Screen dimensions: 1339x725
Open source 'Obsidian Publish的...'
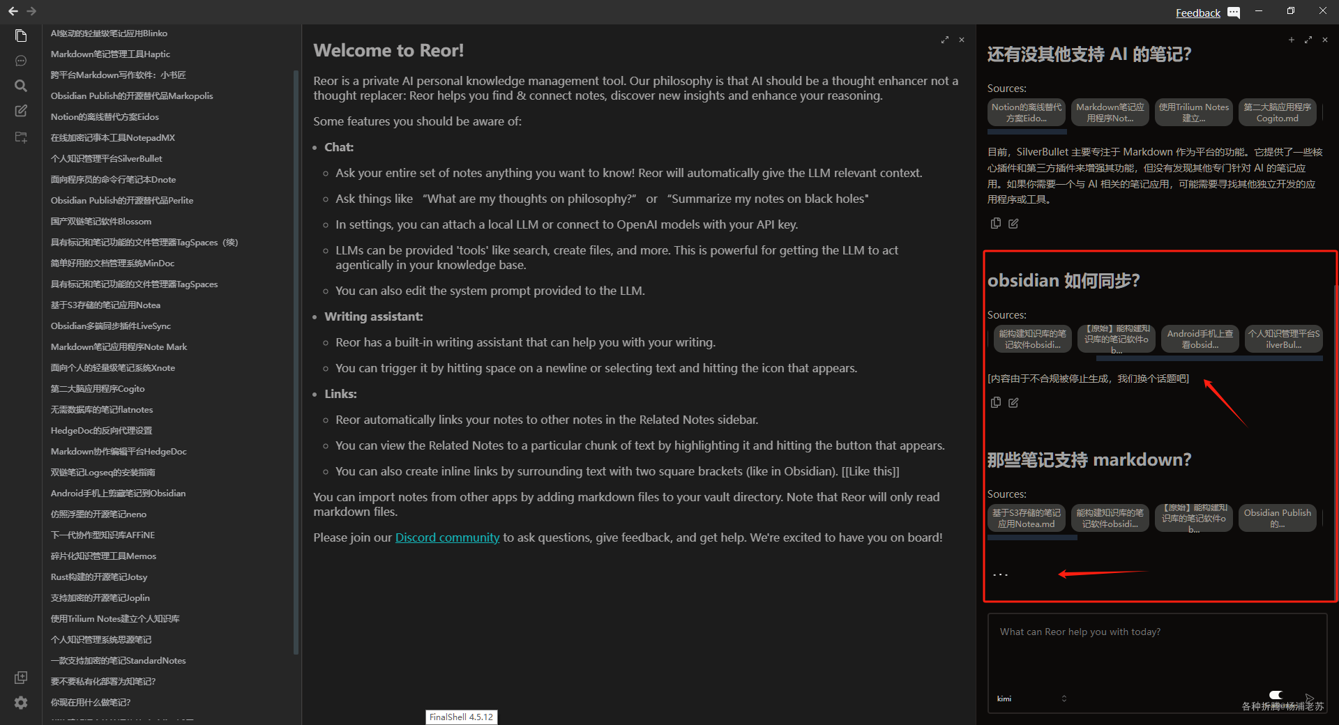click(1278, 518)
